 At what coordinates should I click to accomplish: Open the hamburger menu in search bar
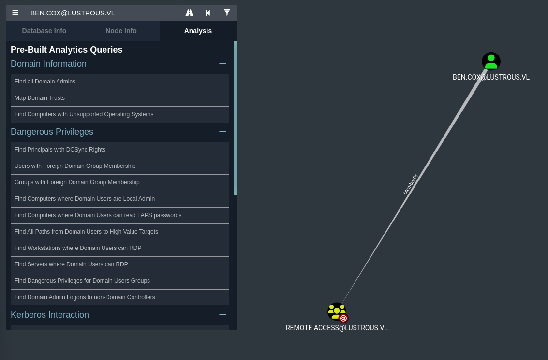point(15,13)
